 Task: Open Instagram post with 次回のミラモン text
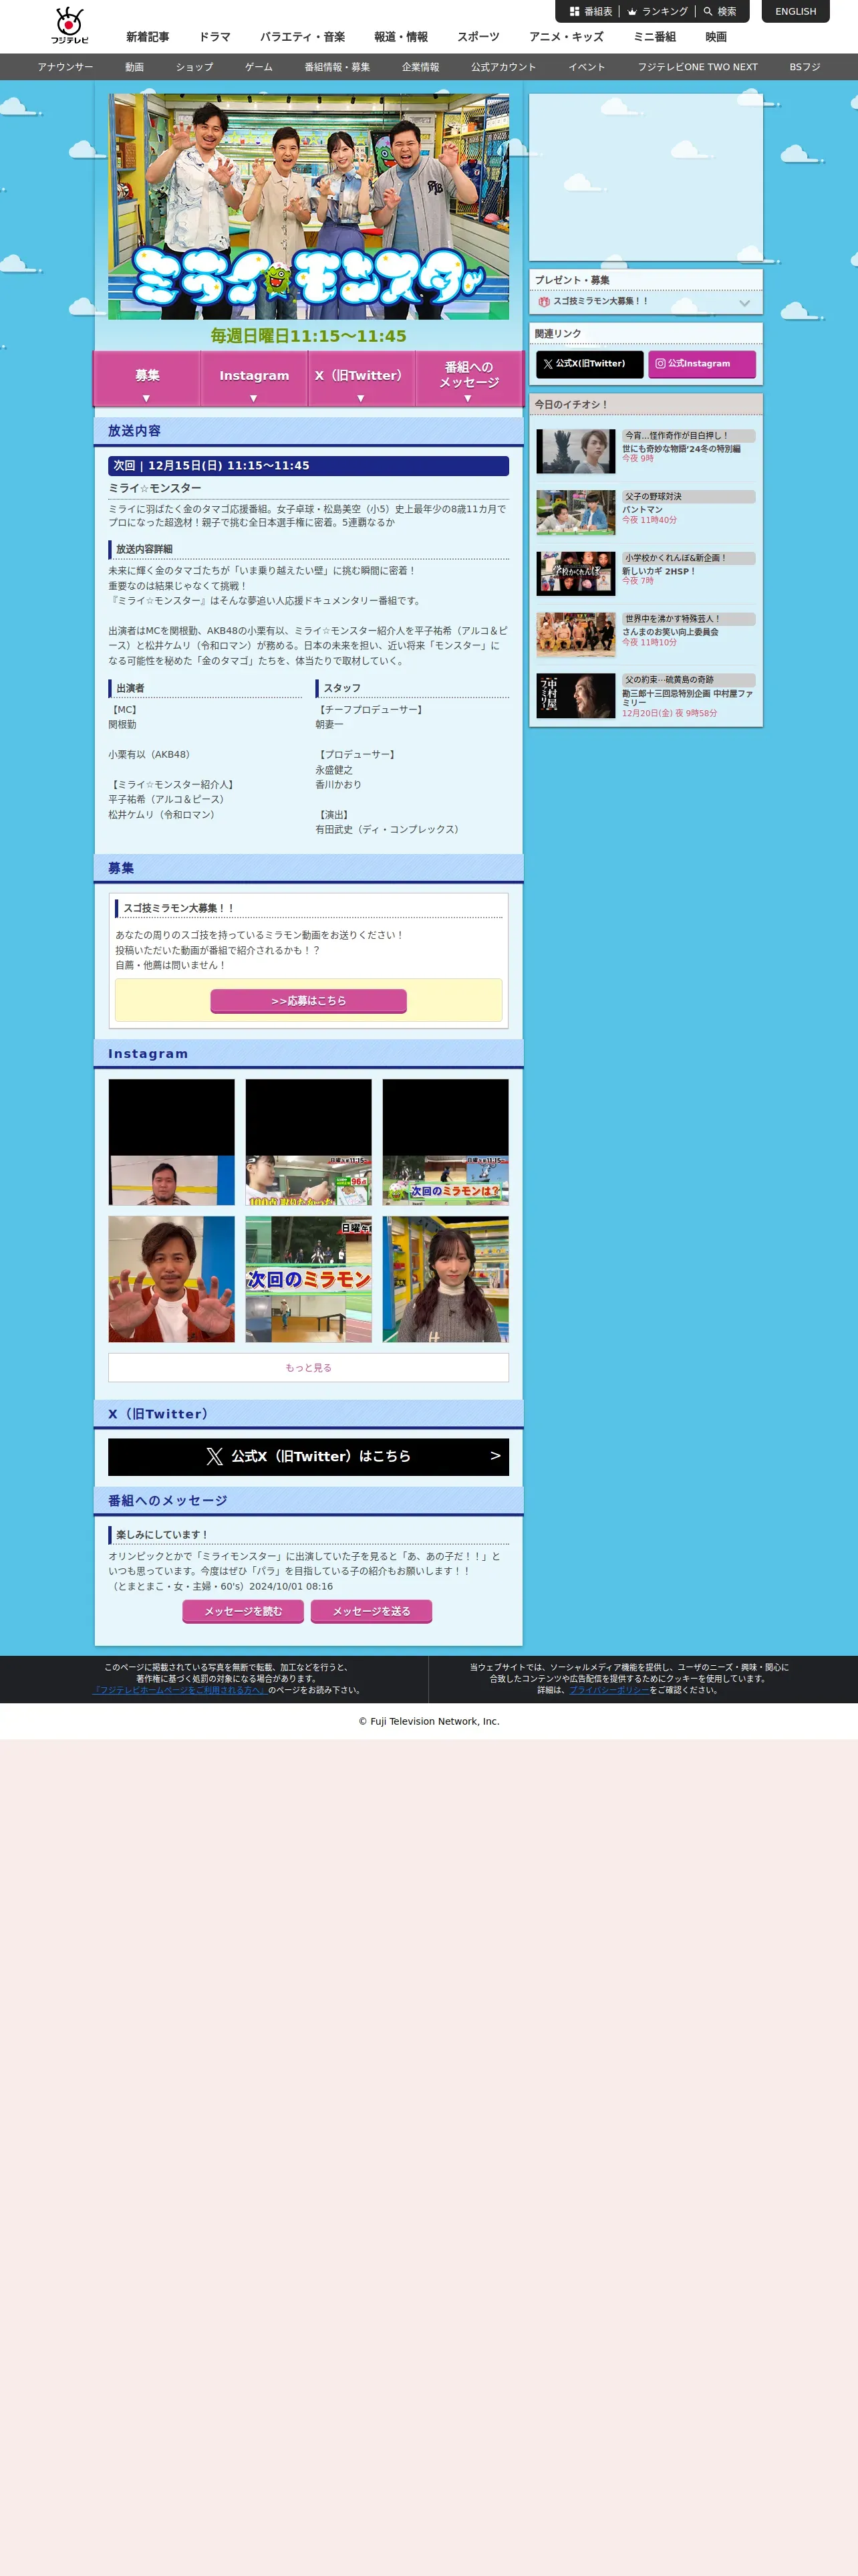coord(309,1279)
